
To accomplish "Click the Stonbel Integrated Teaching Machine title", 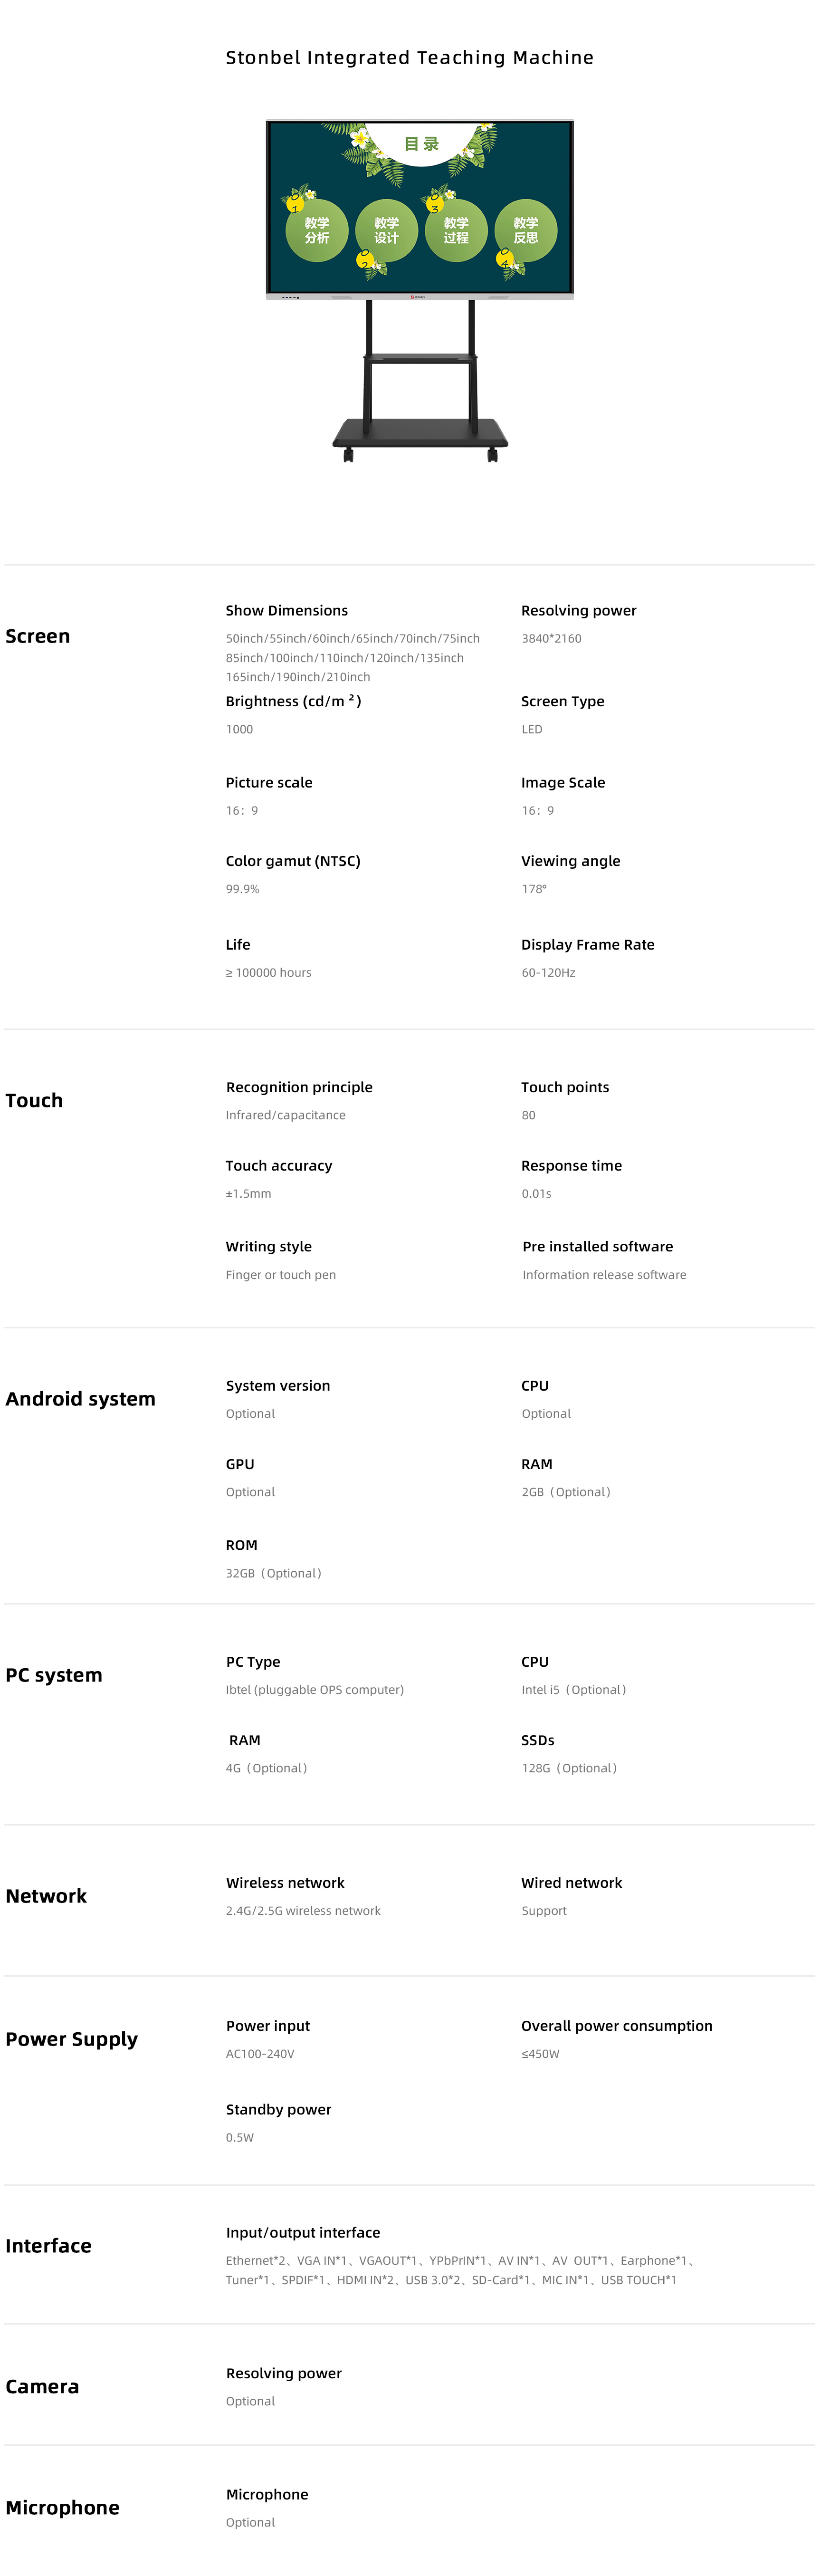I will tap(410, 58).
